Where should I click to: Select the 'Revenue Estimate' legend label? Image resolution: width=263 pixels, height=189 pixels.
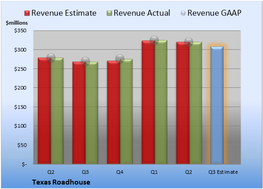pyautogui.click(x=64, y=13)
